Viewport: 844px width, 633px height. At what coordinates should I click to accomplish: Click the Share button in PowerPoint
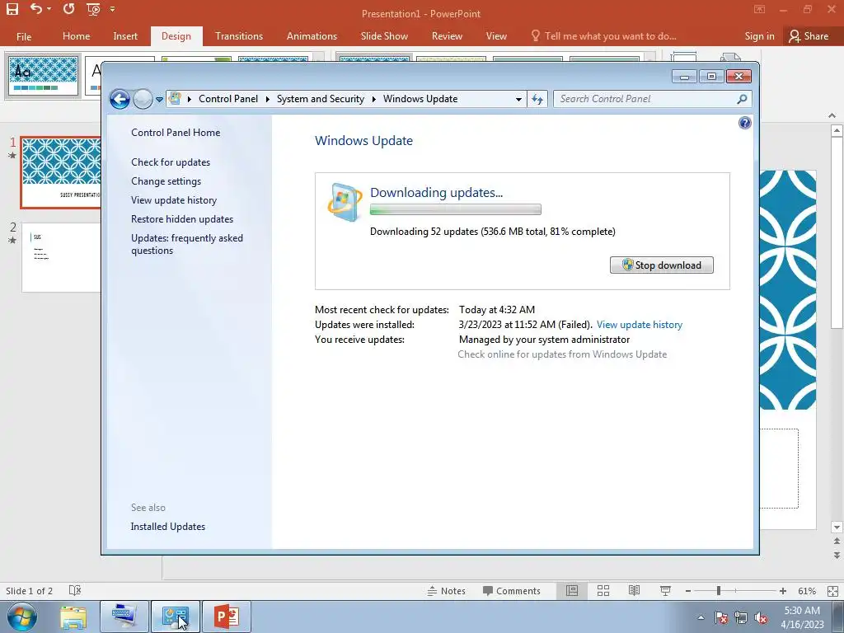pyautogui.click(x=809, y=36)
